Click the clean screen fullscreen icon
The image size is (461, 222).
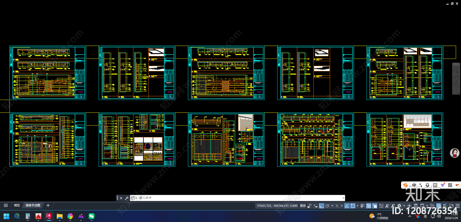click(451, 206)
